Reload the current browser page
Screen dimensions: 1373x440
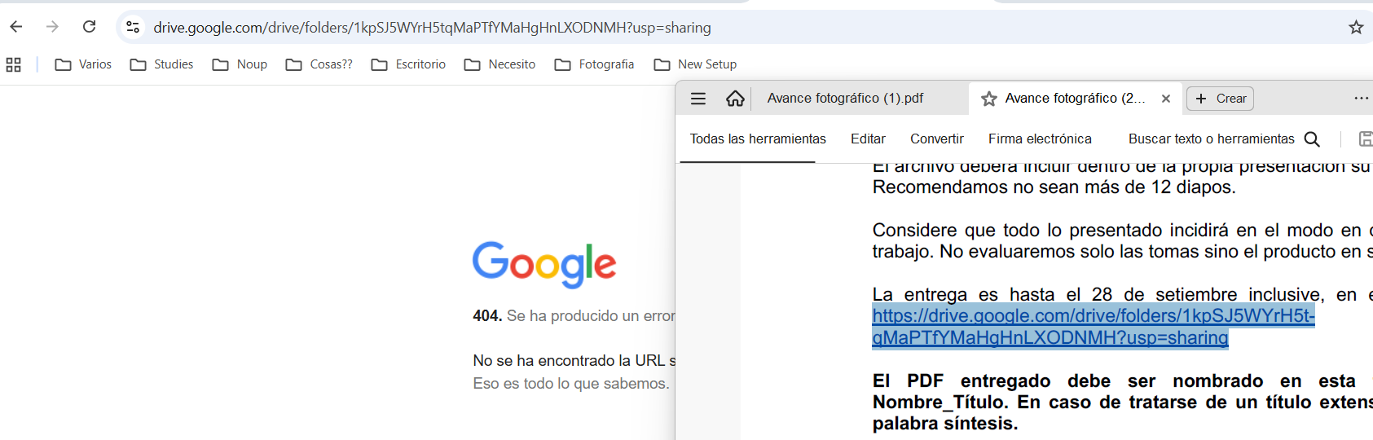point(90,27)
